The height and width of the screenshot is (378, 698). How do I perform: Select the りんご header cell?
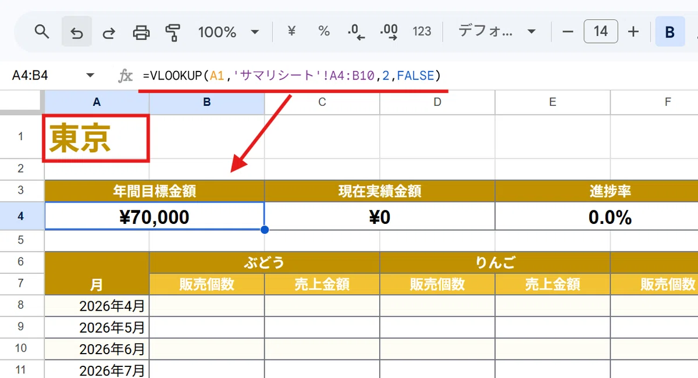pos(494,262)
